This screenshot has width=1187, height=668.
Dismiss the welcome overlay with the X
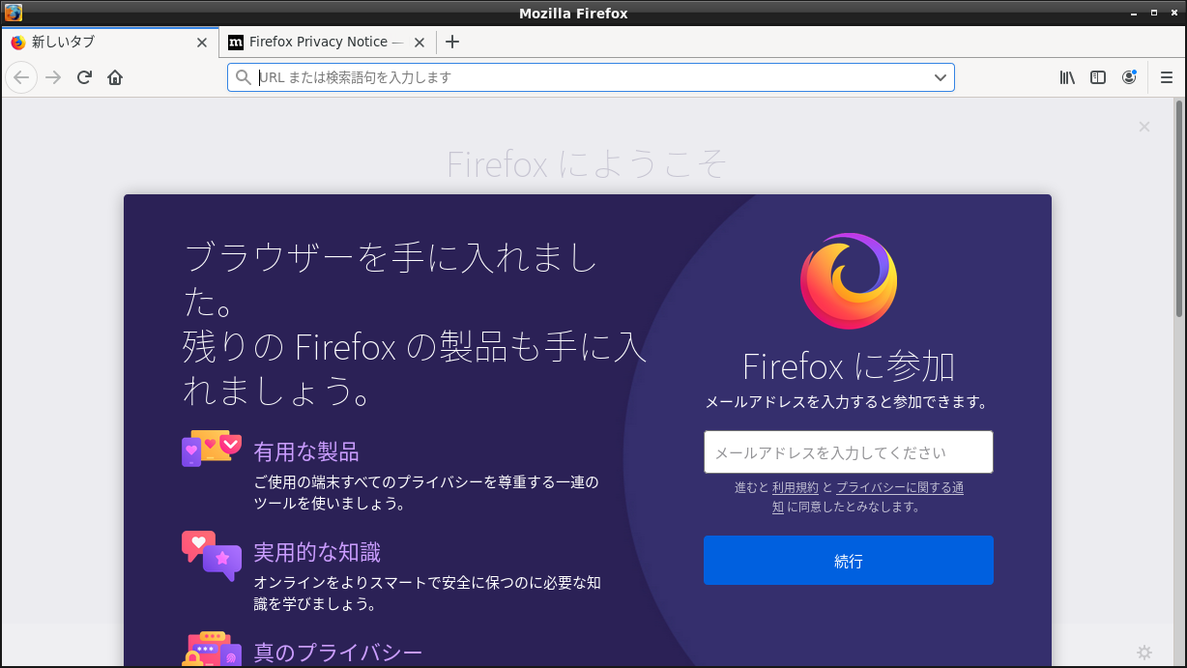click(x=1144, y=127)
